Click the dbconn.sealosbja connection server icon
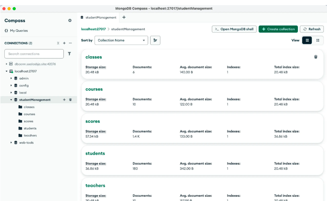Viewport: 327px width, 201px height. pyautogui.click(x=11, y=64)
